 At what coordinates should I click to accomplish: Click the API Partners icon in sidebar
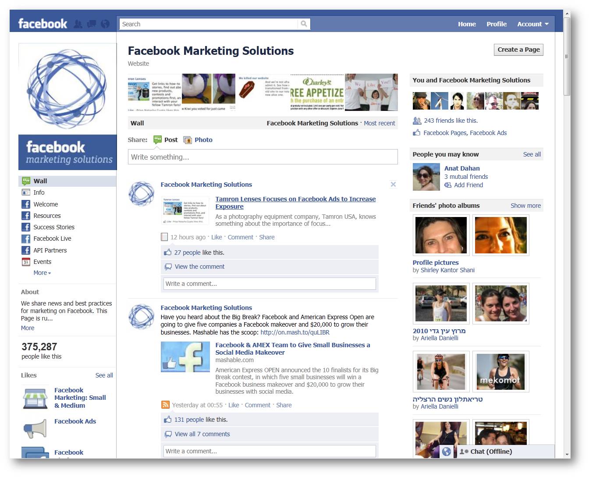(26, 250)
